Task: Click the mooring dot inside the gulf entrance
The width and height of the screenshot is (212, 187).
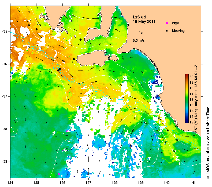Action: point(80,40)
